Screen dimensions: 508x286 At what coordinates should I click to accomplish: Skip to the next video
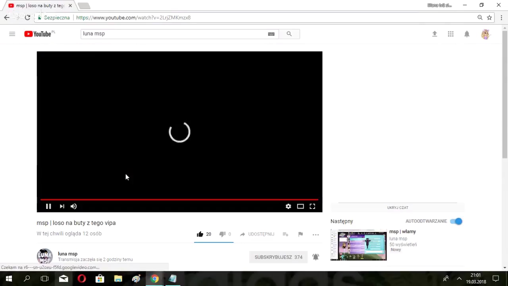click(x=62, y=206)
